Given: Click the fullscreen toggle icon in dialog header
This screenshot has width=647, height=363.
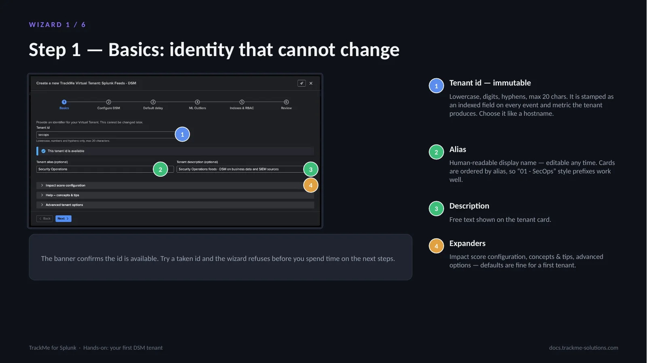Looking at the screenshot, I should 301,83.
